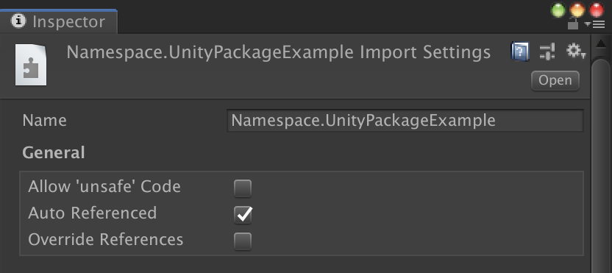The width and height of the screenshot is (612, 273).
Task: Click the Import Settings title text
Action: click(x=425, y=53)
